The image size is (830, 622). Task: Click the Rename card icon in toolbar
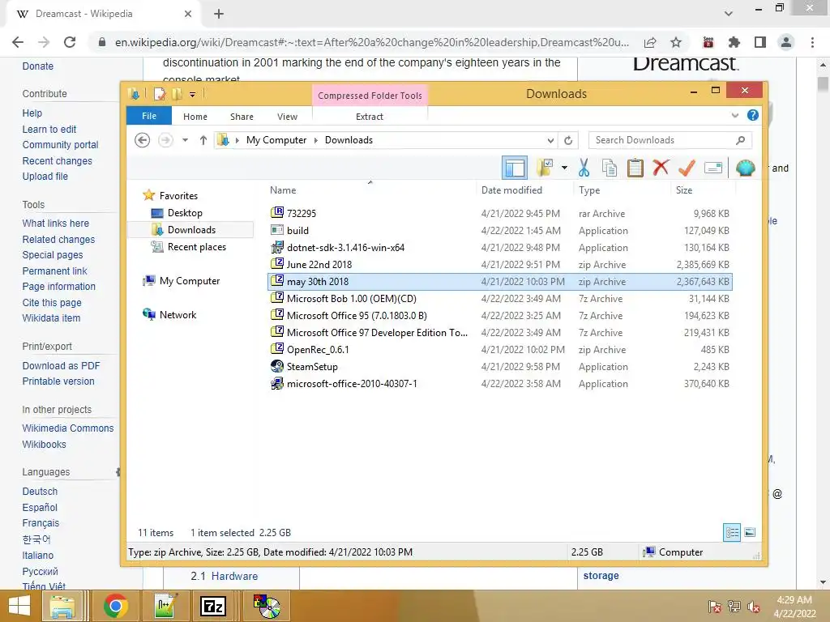click(713, 168)
